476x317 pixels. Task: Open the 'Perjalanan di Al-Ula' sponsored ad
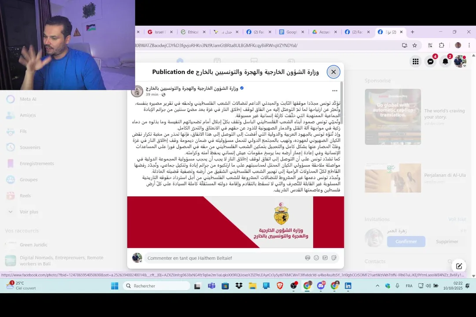415,178
